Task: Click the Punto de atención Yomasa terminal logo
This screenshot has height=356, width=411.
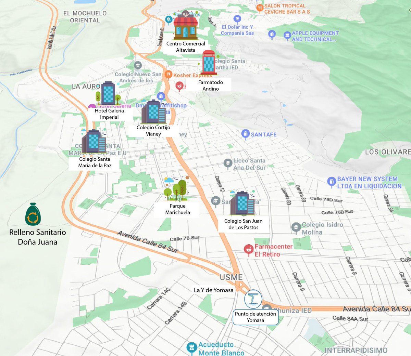Action: tap(253, 299)
